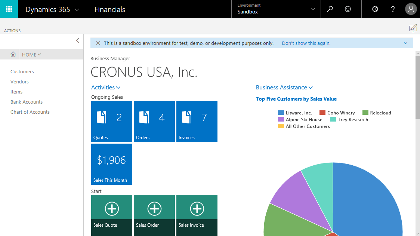Open the user profile avatar
Screen dimensions: 420x236
[x=411, y=9]
